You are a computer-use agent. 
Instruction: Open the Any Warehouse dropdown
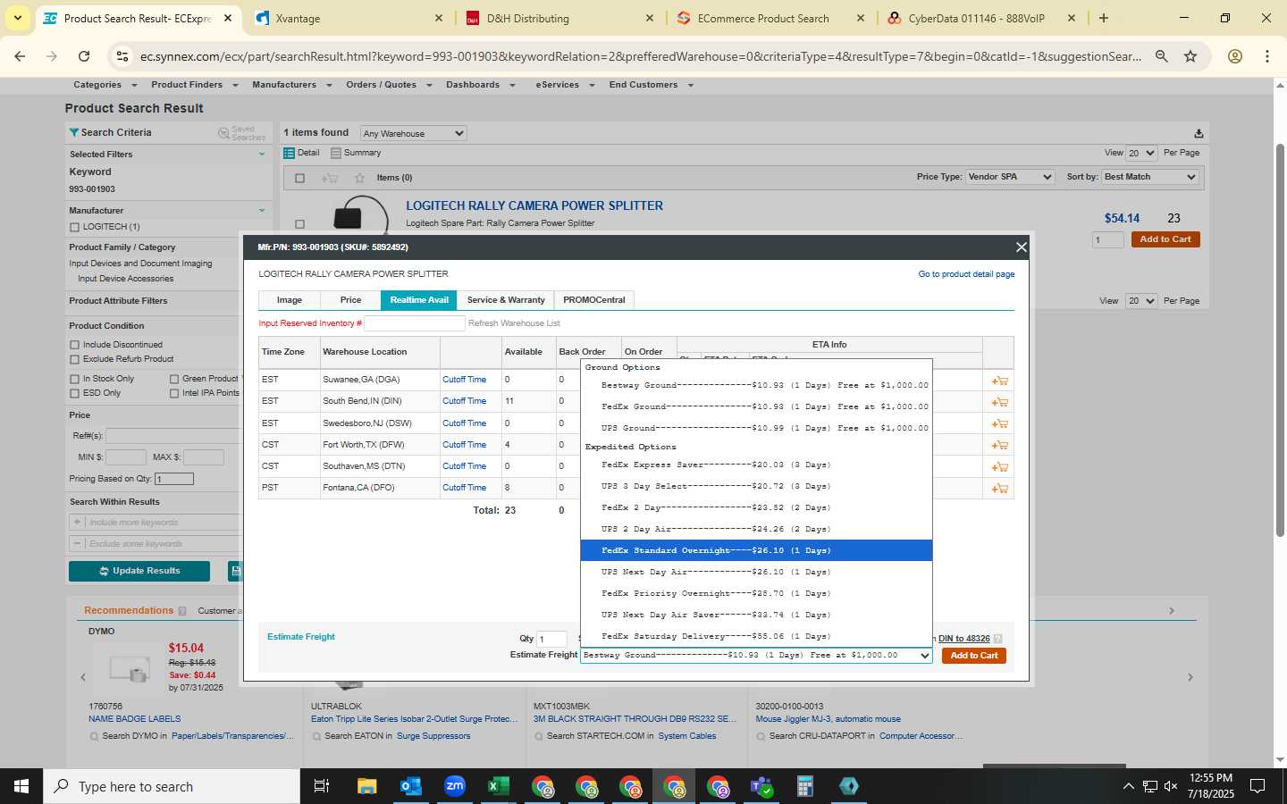(414, 133)
